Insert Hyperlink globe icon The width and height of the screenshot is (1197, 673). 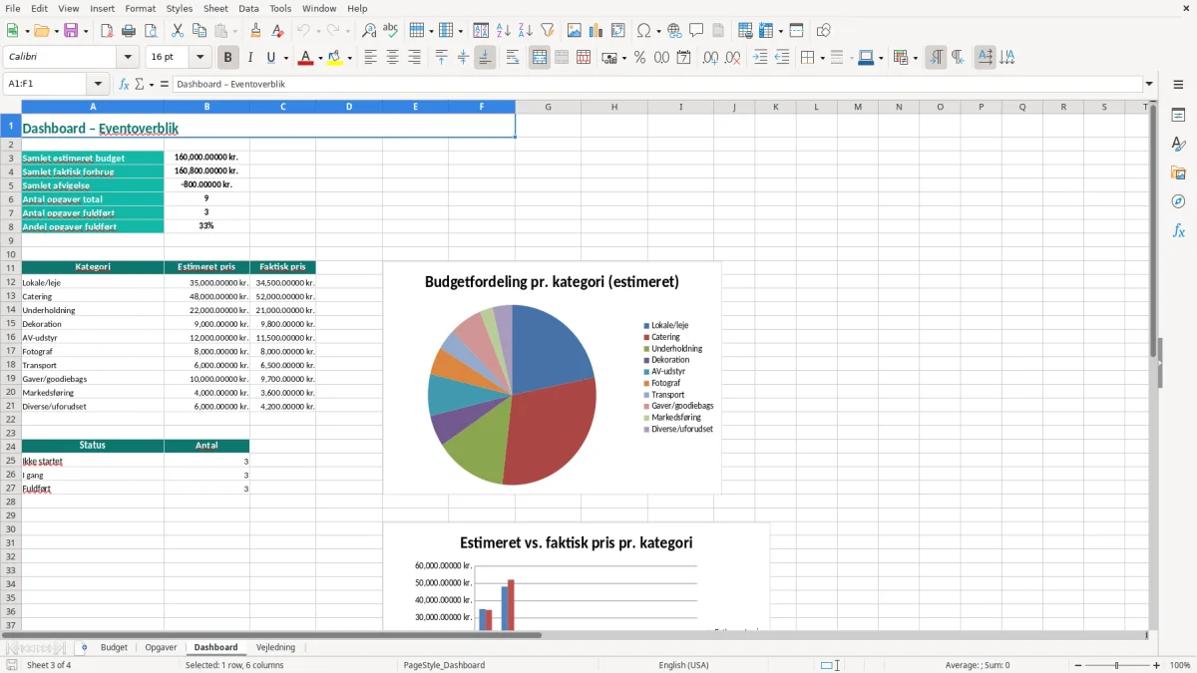pos(675,31)
